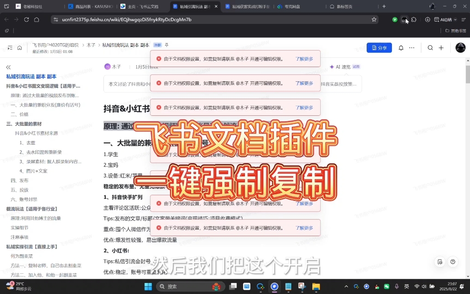Open the browser menu lines icon
The height and width of the screenshot is (294, 470).
pyautogui.click(x=464, y=19)
